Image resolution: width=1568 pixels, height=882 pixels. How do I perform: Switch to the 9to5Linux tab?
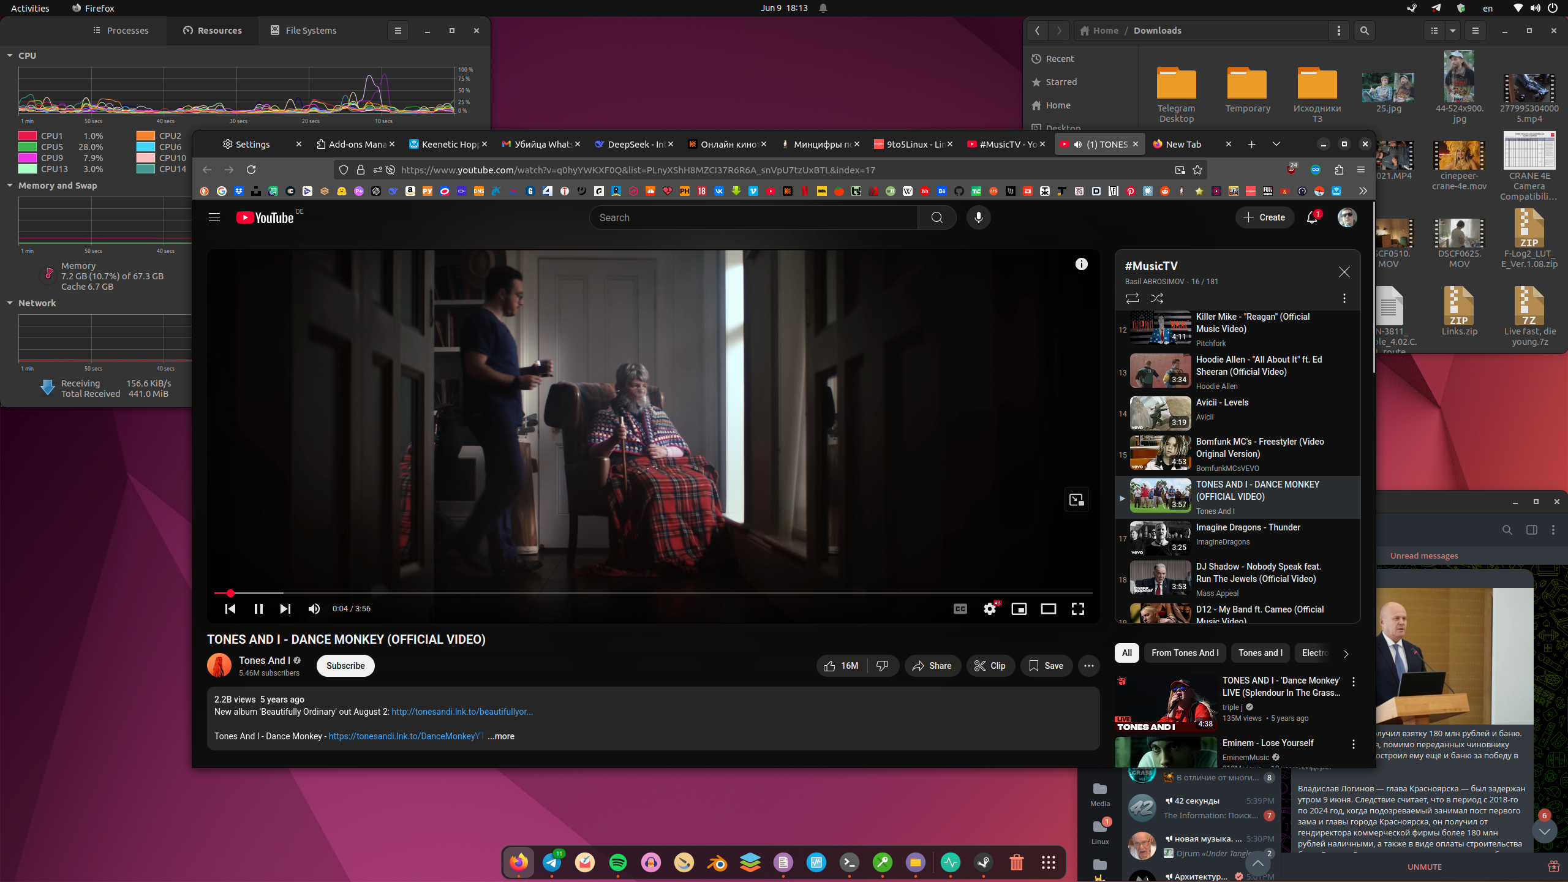click(x=913, y=144)
